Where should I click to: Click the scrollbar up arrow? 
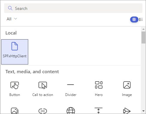143,29
